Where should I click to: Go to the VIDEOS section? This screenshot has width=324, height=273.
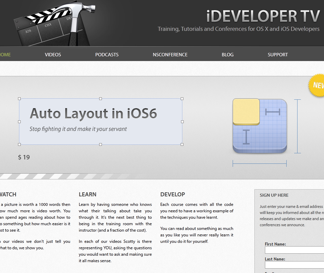point(53,55)
